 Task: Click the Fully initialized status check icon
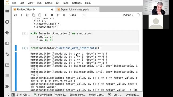[x=35, y=95]
